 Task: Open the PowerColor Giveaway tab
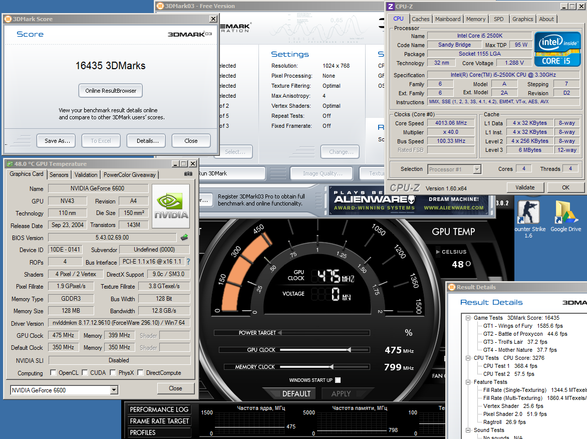point(130,174)
